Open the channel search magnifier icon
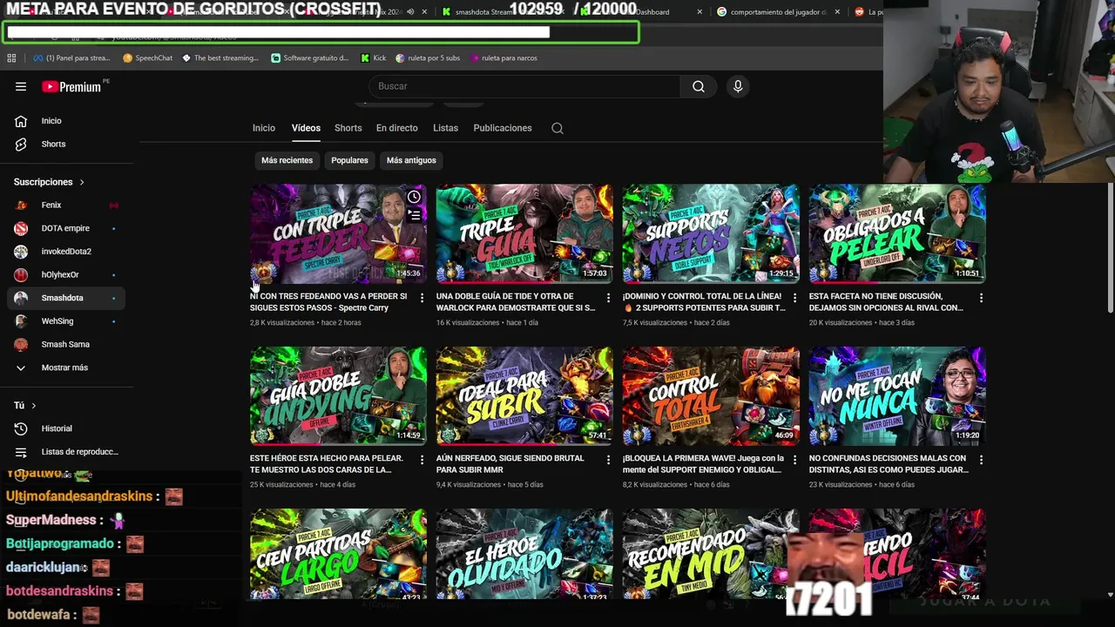The image size is (1115, 627). tap(557, 128)
